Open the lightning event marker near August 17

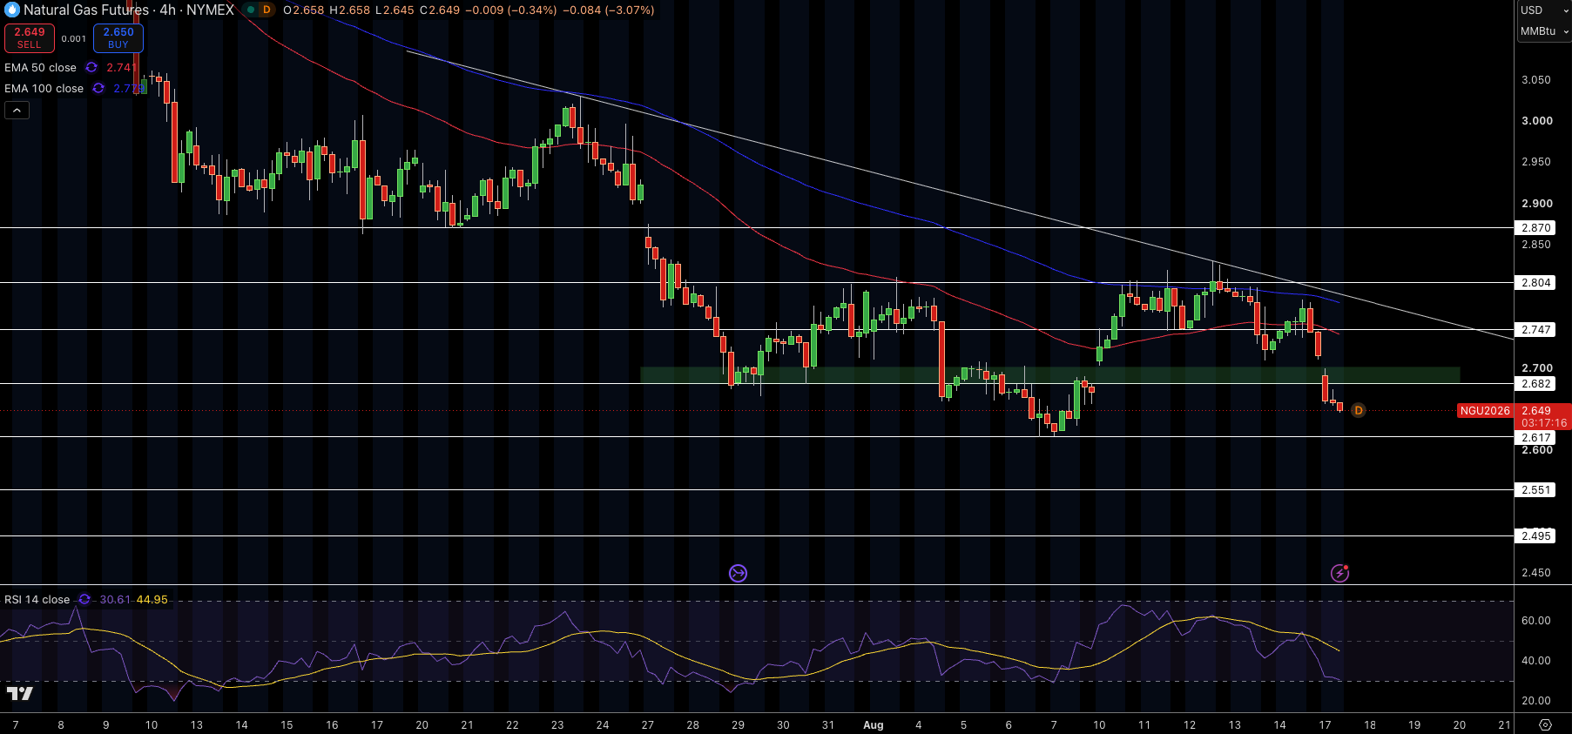1339,573
